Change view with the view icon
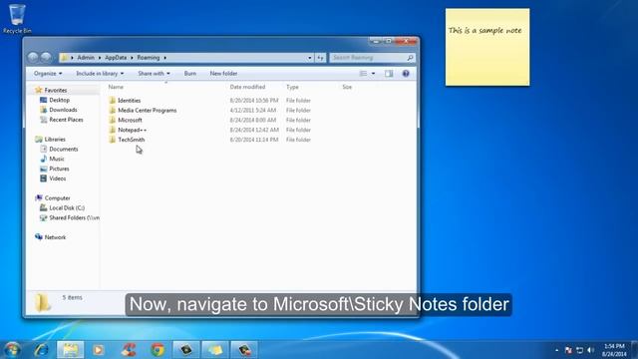Image resolution: width=638 pixels, height=359 pixels. click(x=363, y=74)
